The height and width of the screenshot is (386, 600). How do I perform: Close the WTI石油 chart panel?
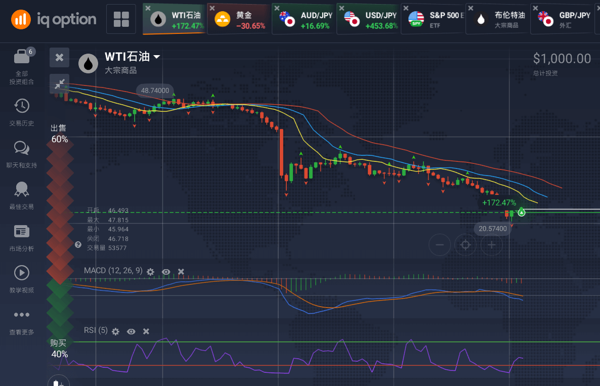(59, 57)
